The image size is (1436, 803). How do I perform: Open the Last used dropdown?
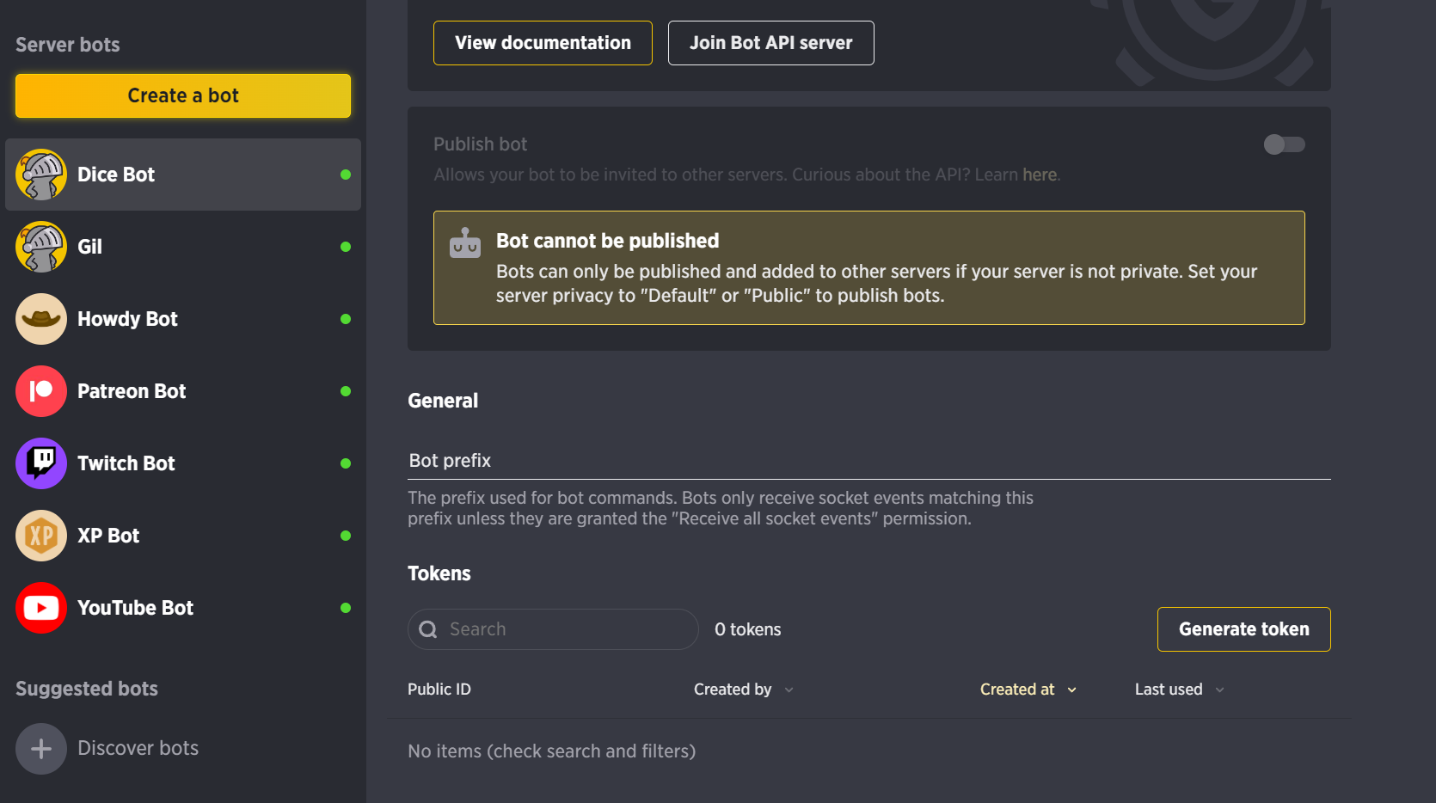(1179, 689)
